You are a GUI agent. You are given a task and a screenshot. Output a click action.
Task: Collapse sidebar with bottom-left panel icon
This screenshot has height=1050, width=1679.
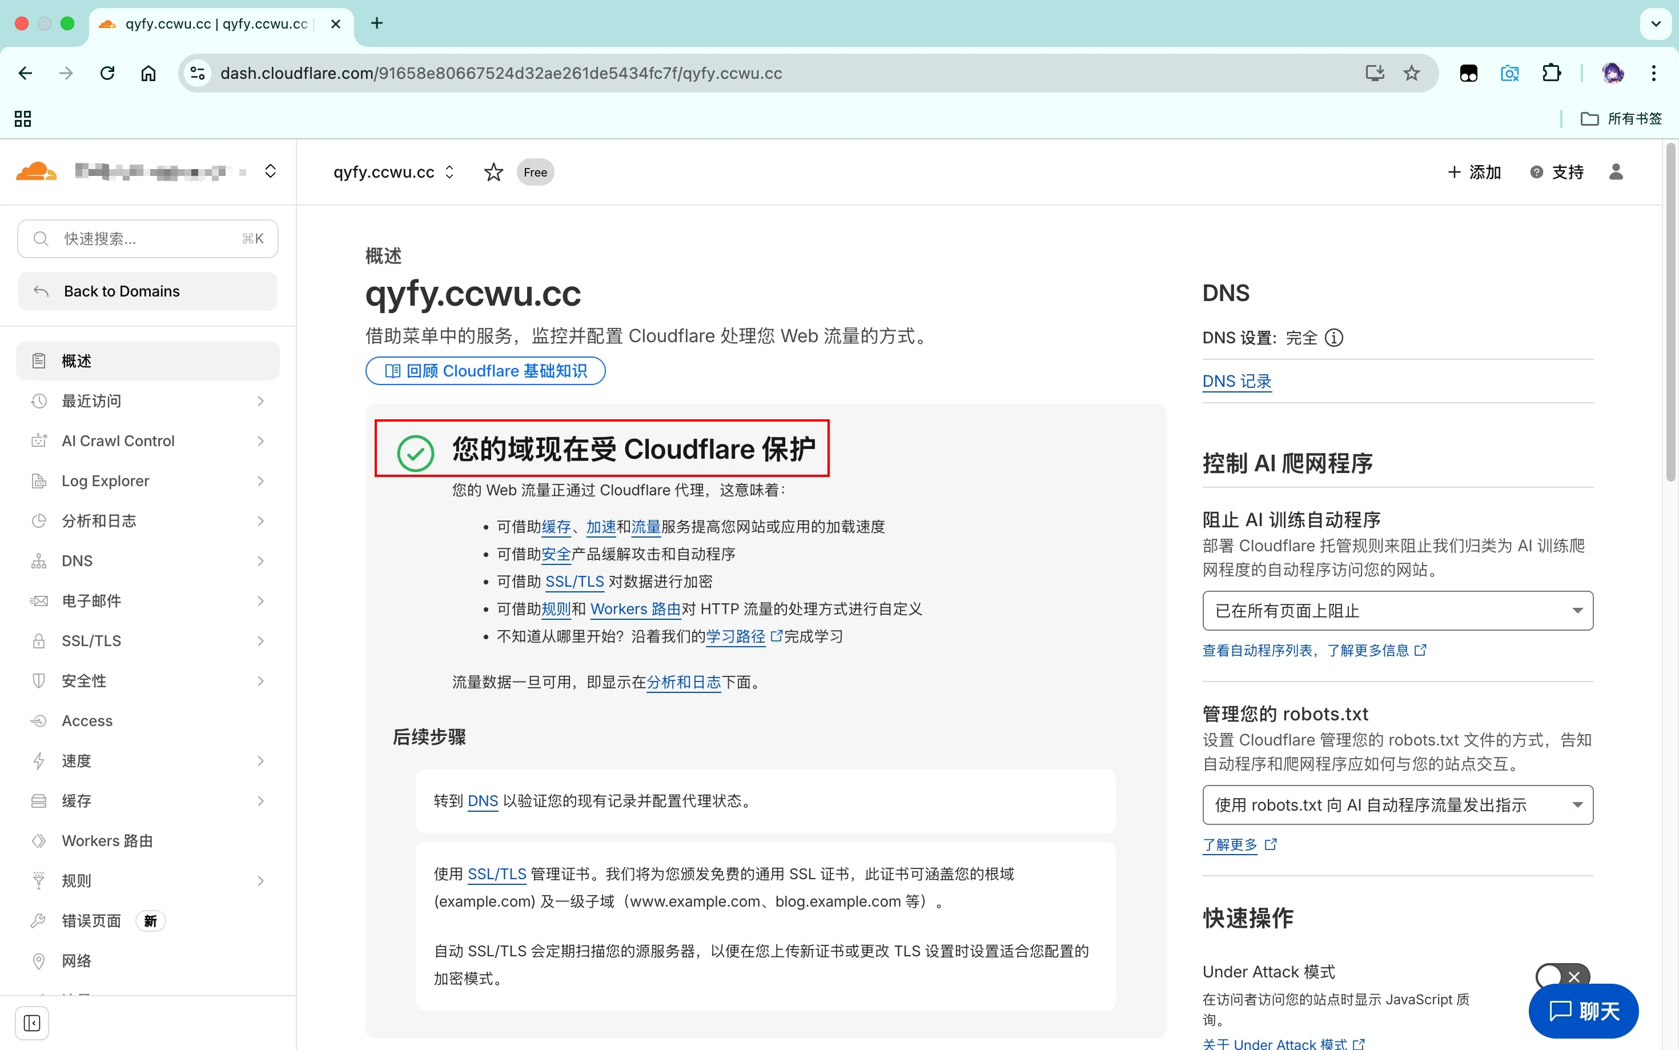click(x=32, y=1022)
